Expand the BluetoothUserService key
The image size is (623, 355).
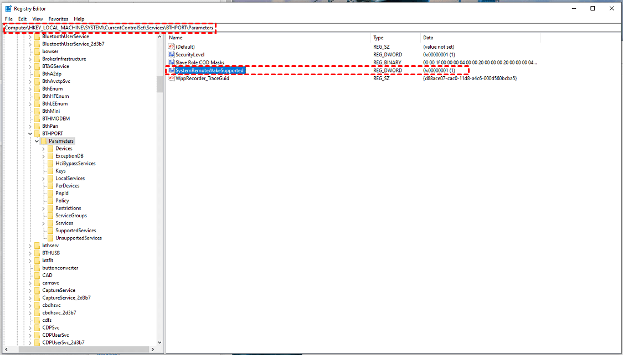(30, 36)
